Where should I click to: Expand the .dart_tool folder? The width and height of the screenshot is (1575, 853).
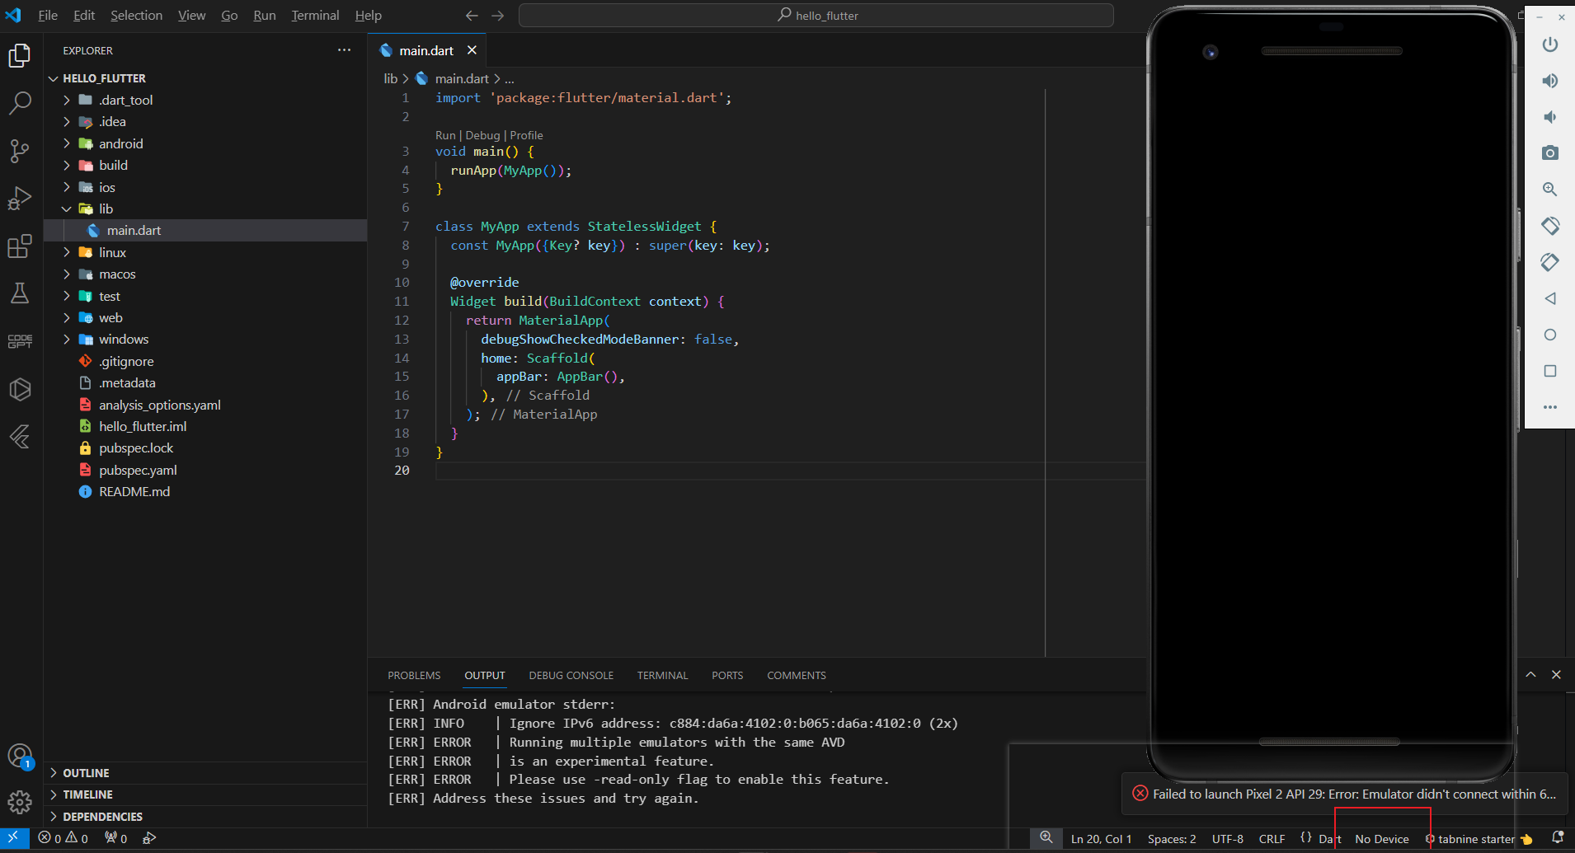point(67,100)
